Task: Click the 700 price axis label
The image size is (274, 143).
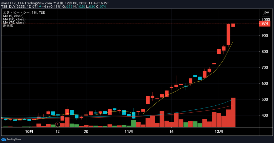Action: tap(265, 67)
